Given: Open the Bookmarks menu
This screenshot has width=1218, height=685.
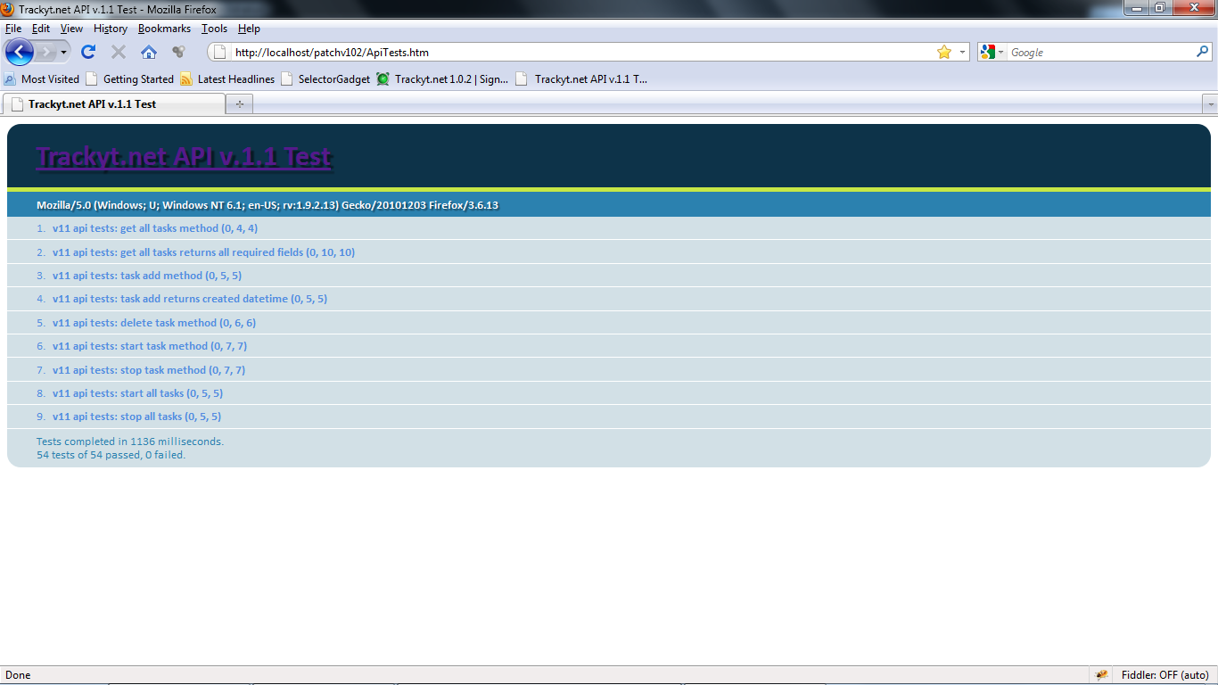Looking at the screenshot, I should (164, 29).
